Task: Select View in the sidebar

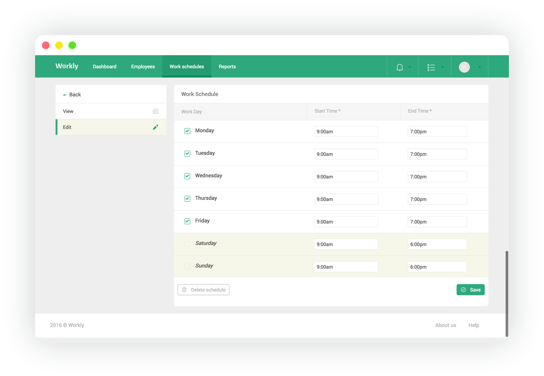Action: pyautogui.click(x=111, y=111)
